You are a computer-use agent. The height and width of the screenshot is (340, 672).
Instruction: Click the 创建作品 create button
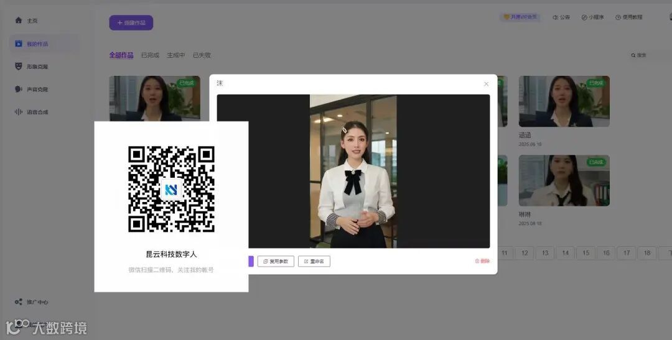point(131,23)
